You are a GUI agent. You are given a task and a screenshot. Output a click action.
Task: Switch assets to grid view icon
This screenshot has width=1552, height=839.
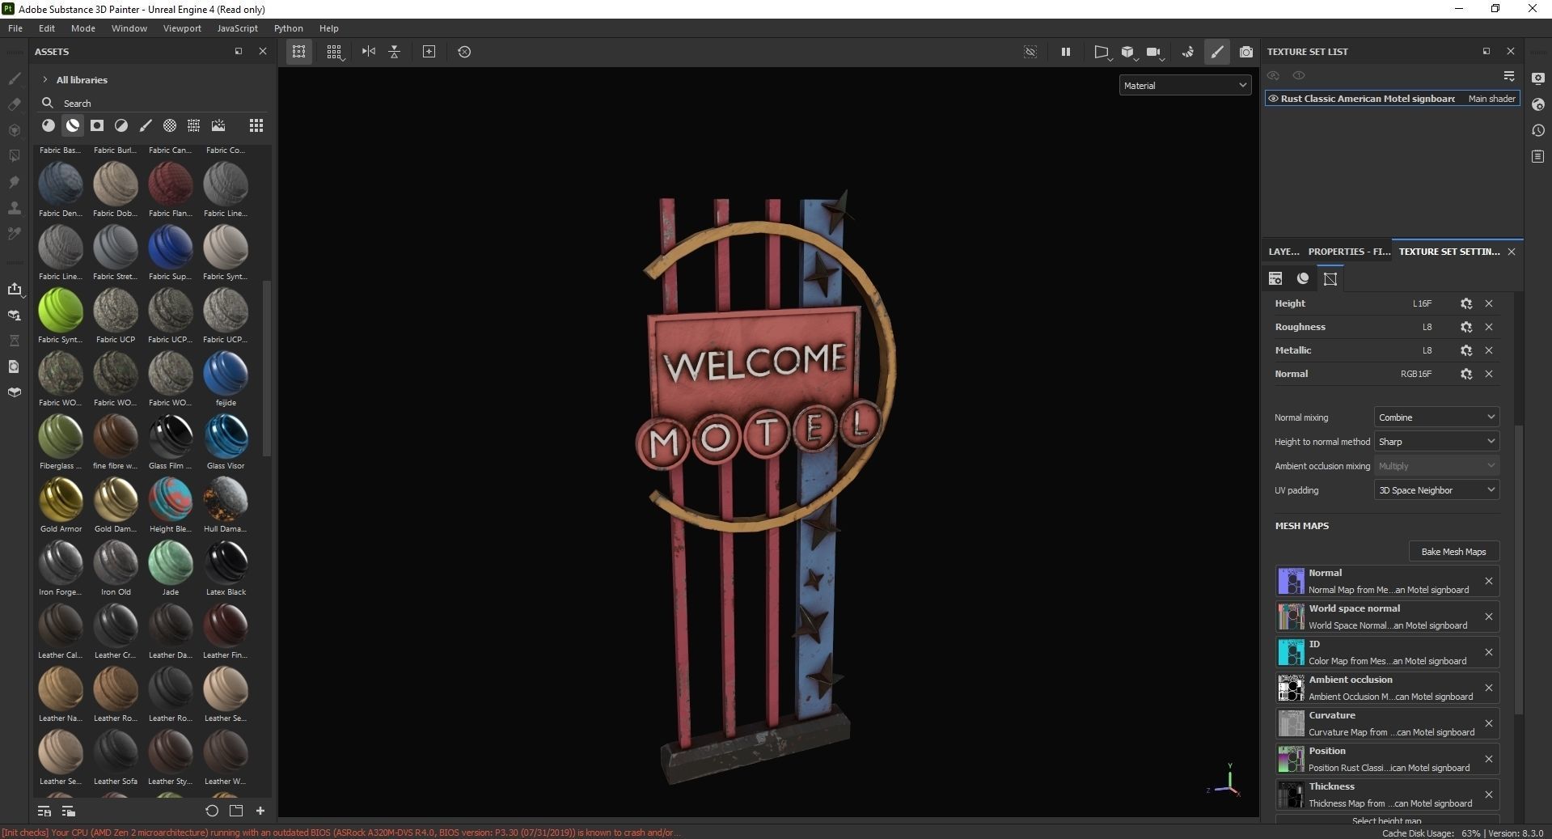tap(256, 125)
